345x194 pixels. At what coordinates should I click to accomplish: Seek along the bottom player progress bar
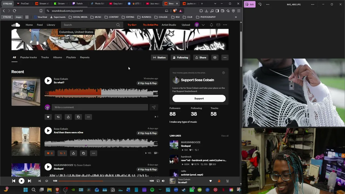pos(103,181)
